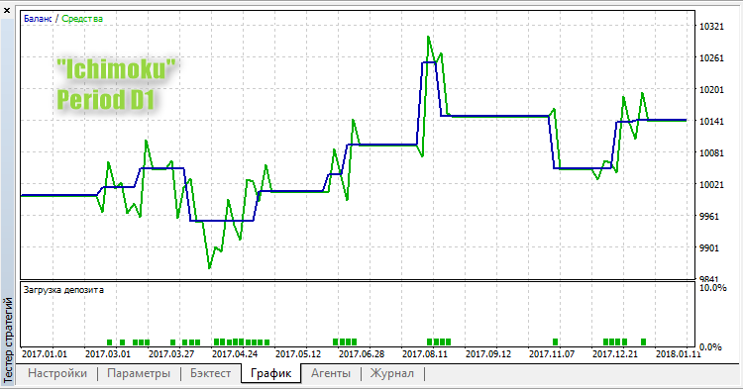Viewport: 743px width, 390px height.
Task: Click the 2017.08.11 date label
Action: coord(425,354)
